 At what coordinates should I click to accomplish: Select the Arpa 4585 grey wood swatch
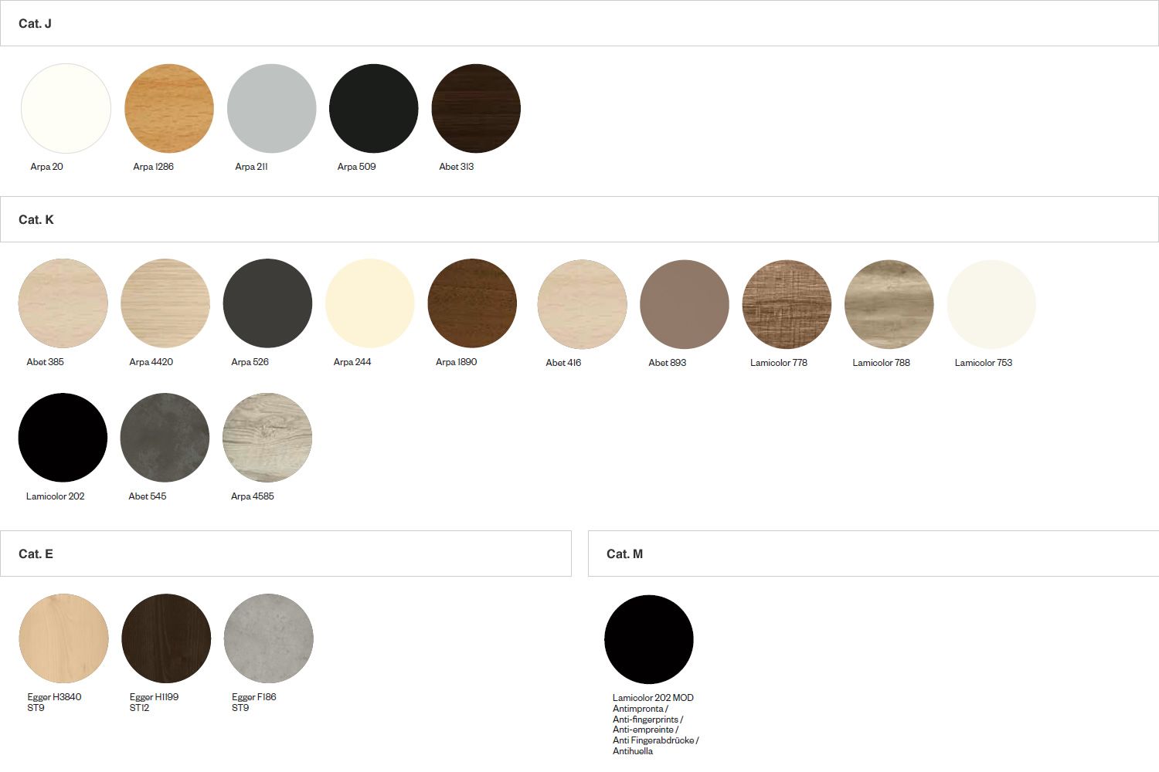point(267,438)
